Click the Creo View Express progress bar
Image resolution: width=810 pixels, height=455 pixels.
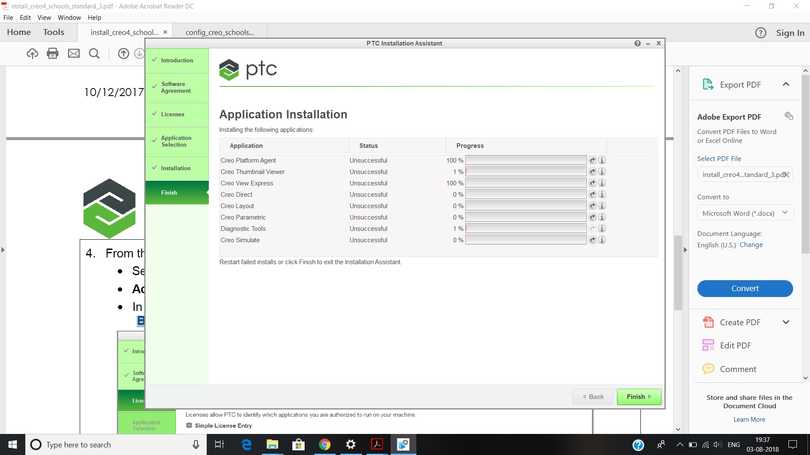point(526,183)
